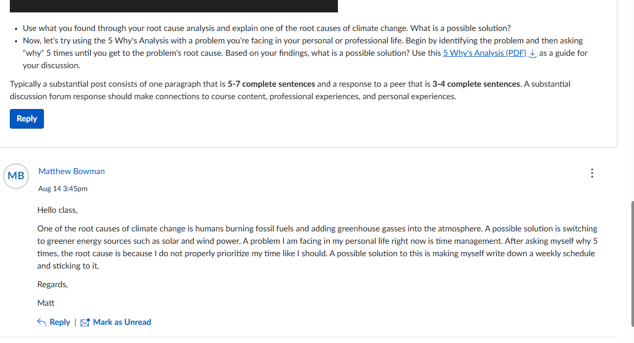The height and width of the screenshot is (343, 634).
Task: Click the Aug 14 3:45pm timestamp
Action: pos(63,189)
